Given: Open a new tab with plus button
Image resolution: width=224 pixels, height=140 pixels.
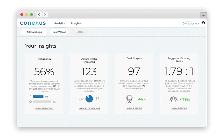Looking at the screenshot, I should [x=204, y=15].
